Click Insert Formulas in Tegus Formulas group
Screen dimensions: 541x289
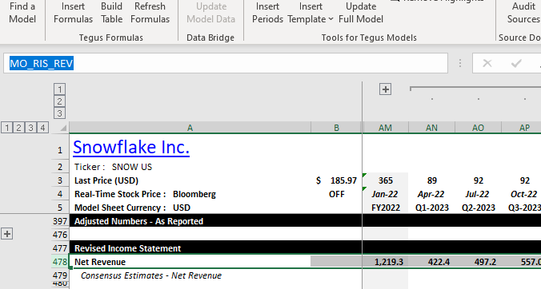73,13
